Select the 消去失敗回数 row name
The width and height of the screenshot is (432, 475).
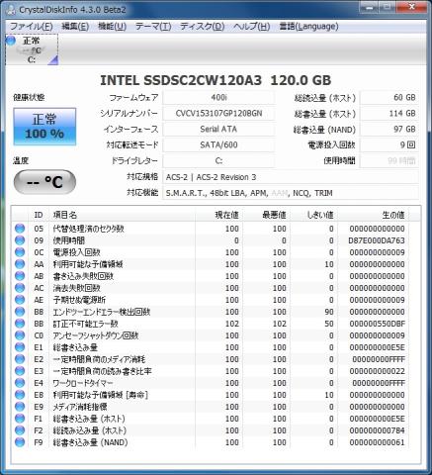(x=76, y=288)
